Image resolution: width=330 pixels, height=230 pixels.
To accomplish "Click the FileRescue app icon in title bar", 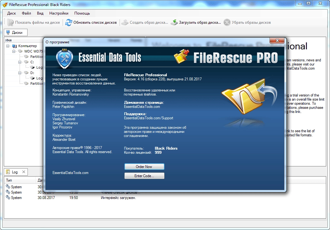I will 5,5.
